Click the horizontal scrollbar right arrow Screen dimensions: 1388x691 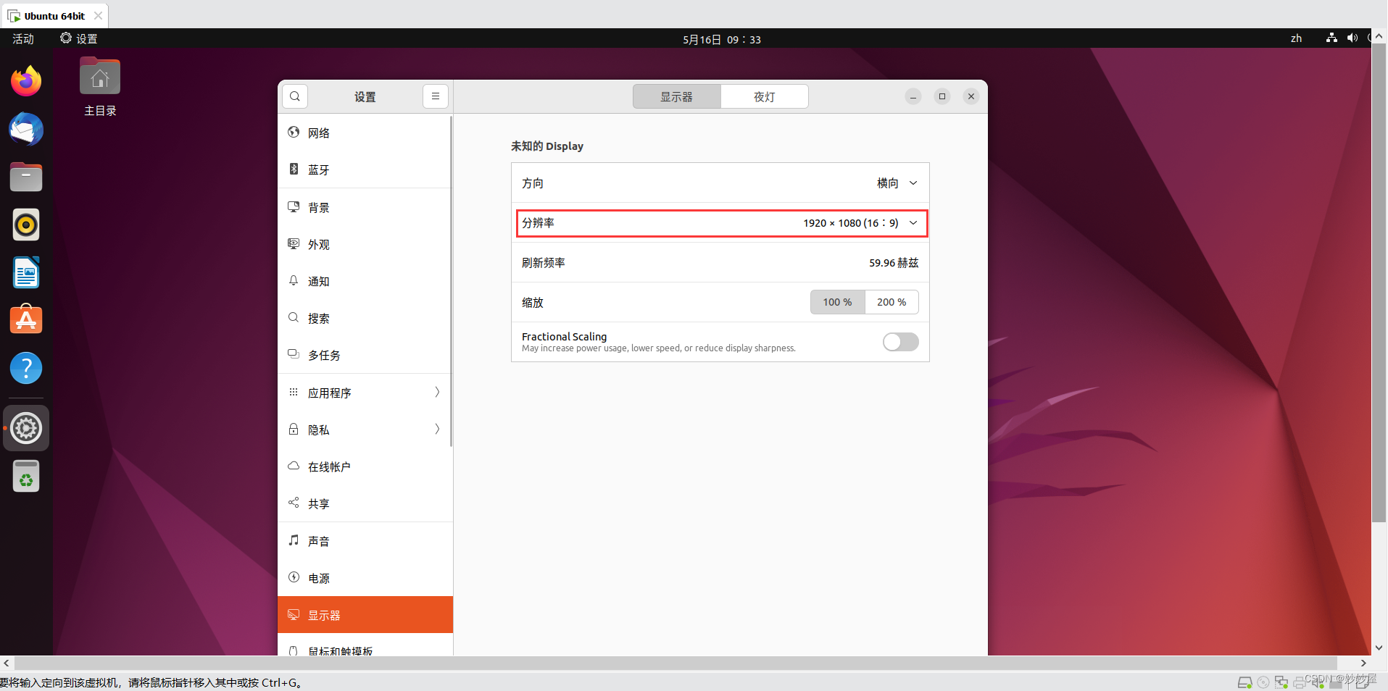tap(1363, 663)
